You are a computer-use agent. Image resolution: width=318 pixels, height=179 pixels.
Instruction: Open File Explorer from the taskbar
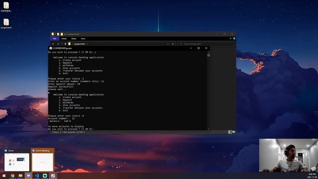click(x=20, y=176)
